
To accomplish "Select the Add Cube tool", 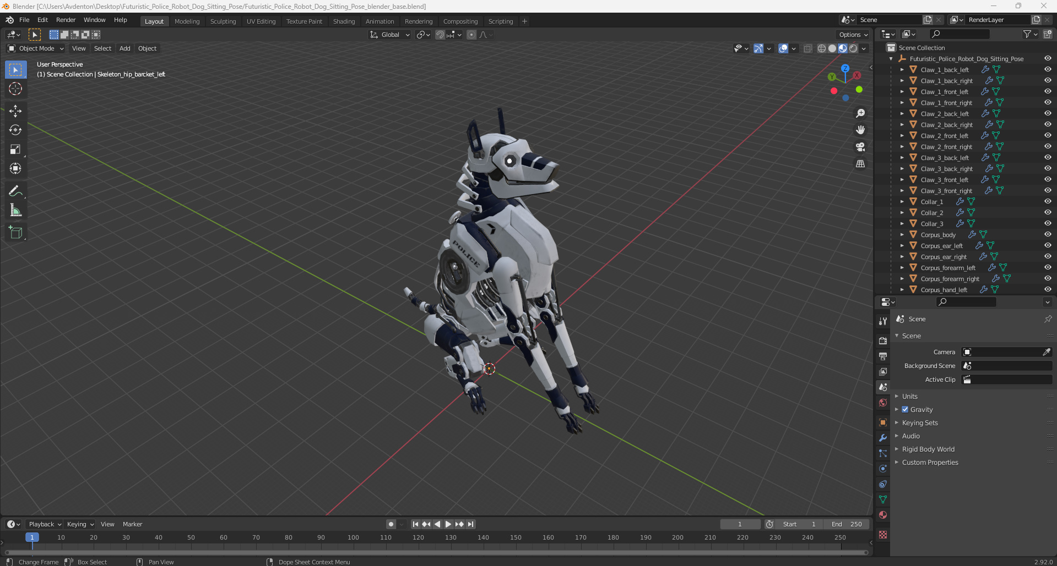I will coord(15,232).
